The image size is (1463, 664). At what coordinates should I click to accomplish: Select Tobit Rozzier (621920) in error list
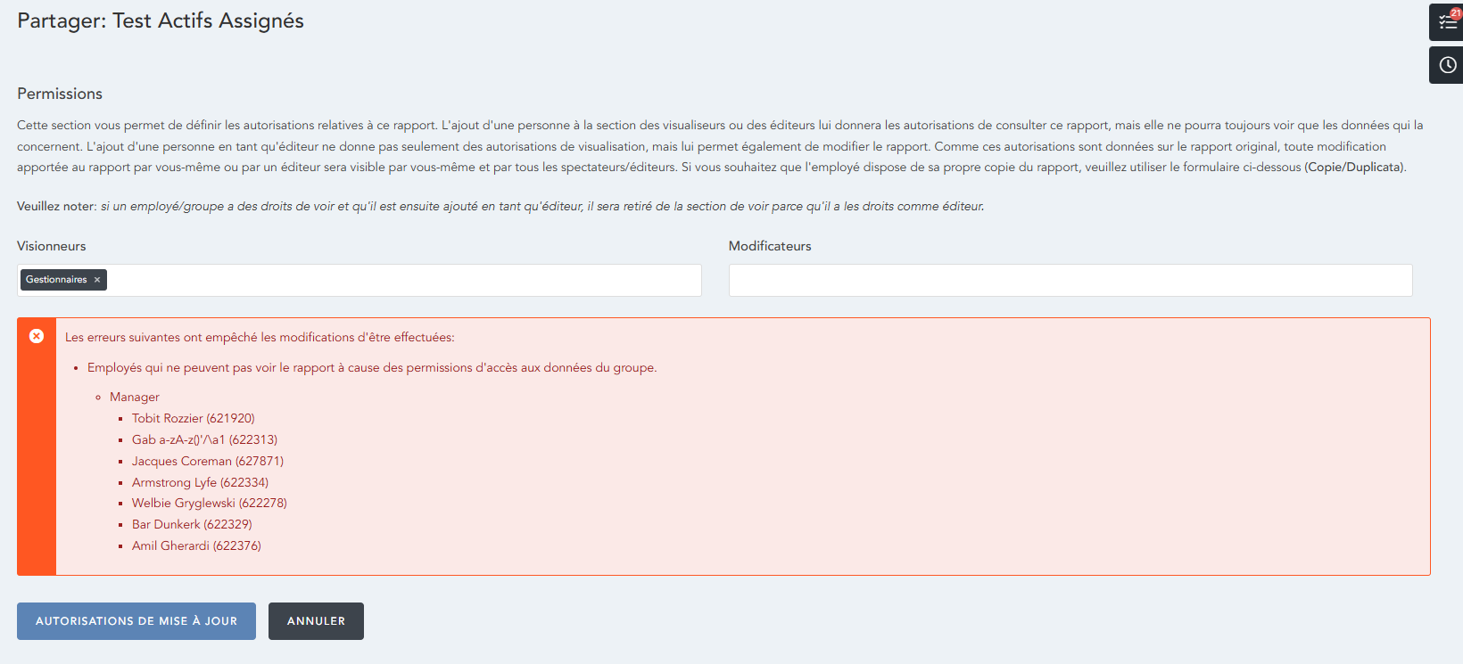pos(194,419)
